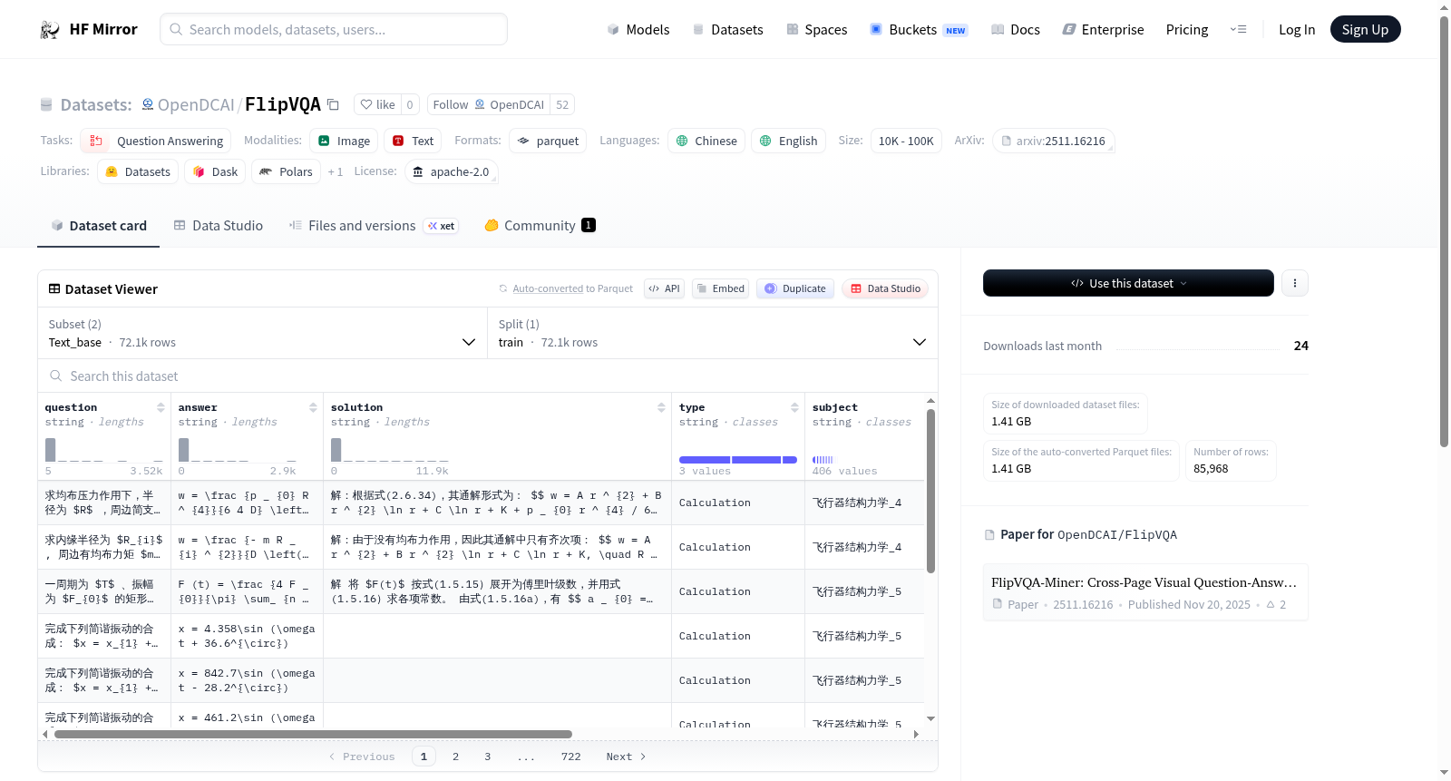Viewport: 1451px width, 781px height.
Task: Click the Image modality tag
Action: click(344, 141)
